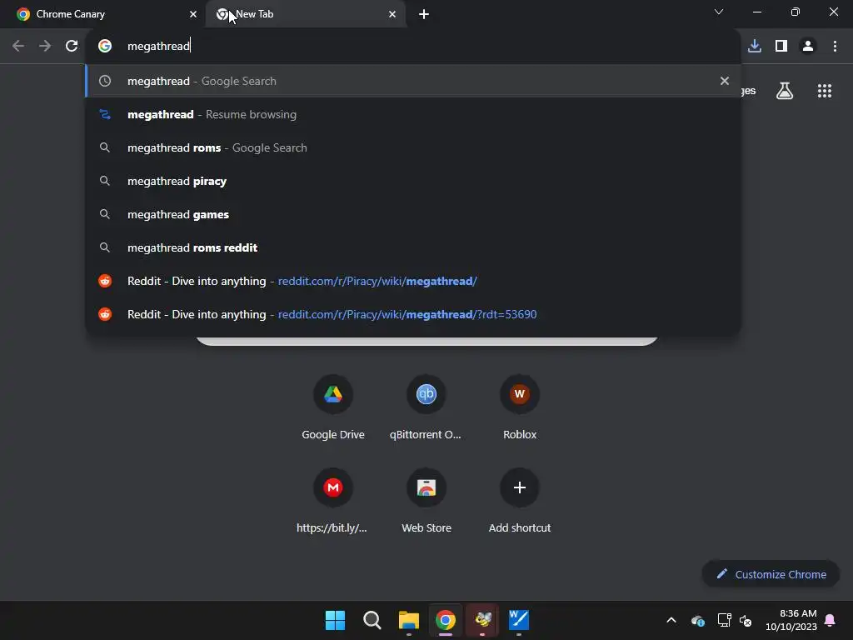Choose the 'megathread games' suggestion
The width and height of the screenshot is (853, 640).
point(413,214)
